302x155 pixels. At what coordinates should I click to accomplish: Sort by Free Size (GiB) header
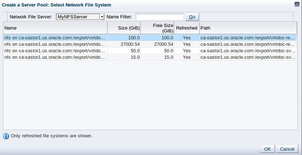(158, 28)
